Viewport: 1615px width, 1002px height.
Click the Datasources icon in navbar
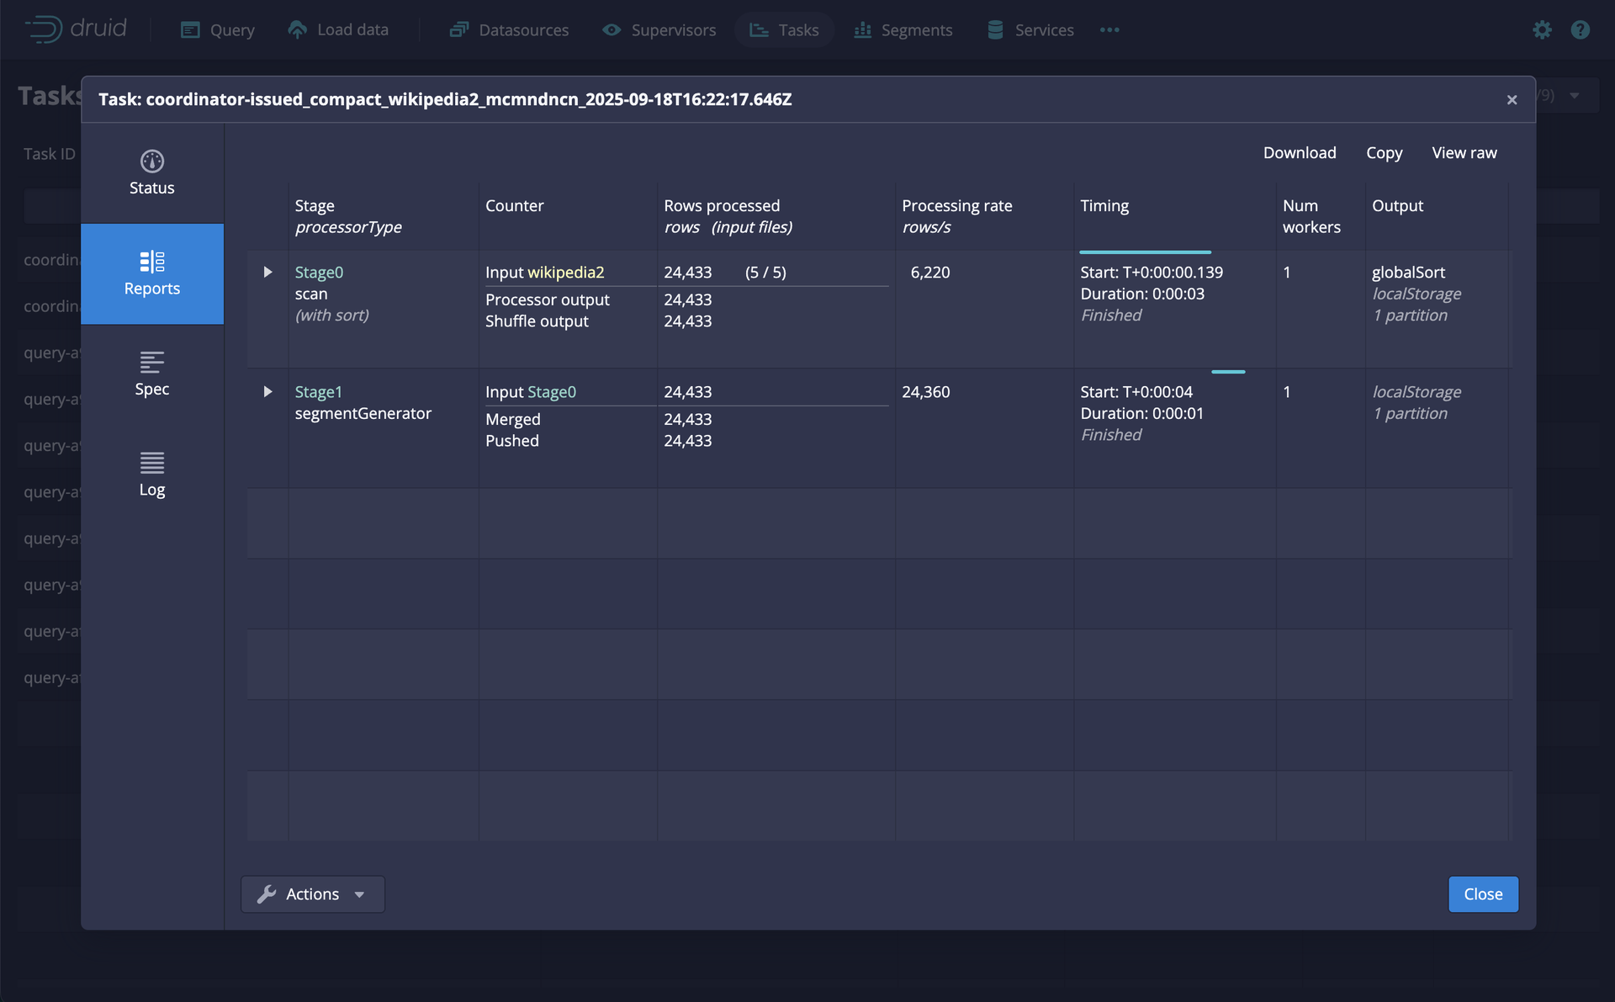point(458,30)
